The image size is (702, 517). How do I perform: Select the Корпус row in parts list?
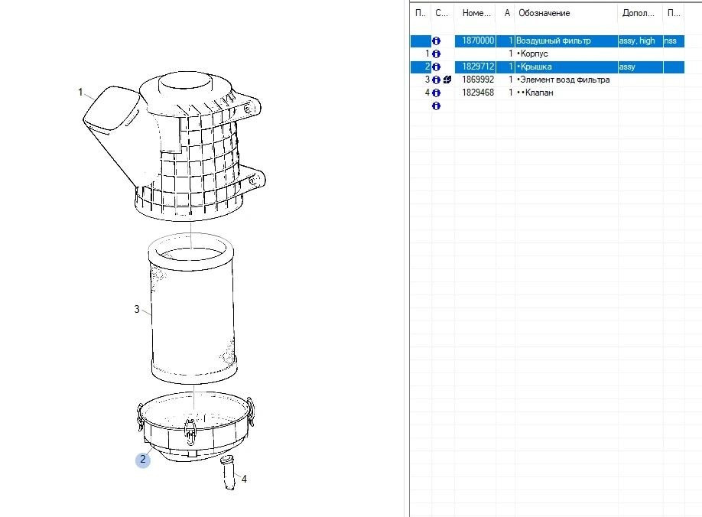[548, 54]
